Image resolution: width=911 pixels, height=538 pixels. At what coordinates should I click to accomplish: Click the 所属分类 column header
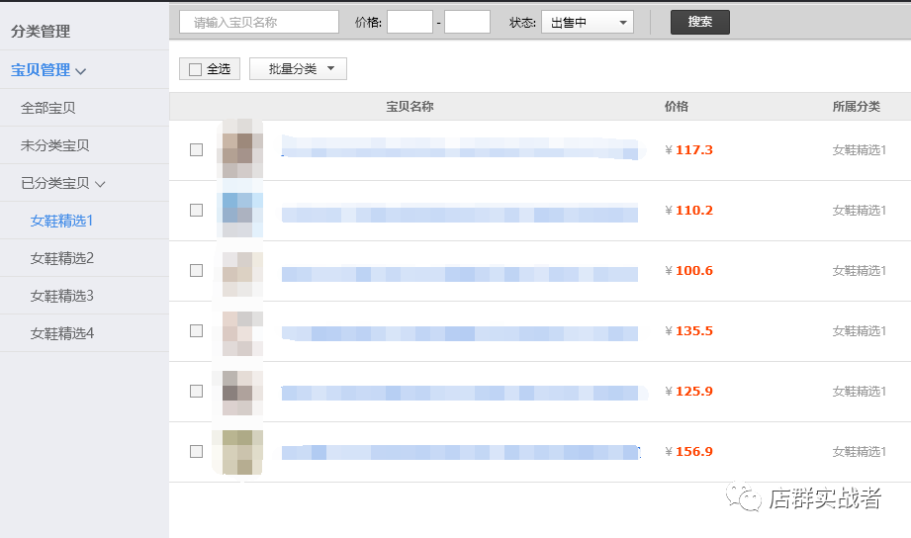pos(857,107)
